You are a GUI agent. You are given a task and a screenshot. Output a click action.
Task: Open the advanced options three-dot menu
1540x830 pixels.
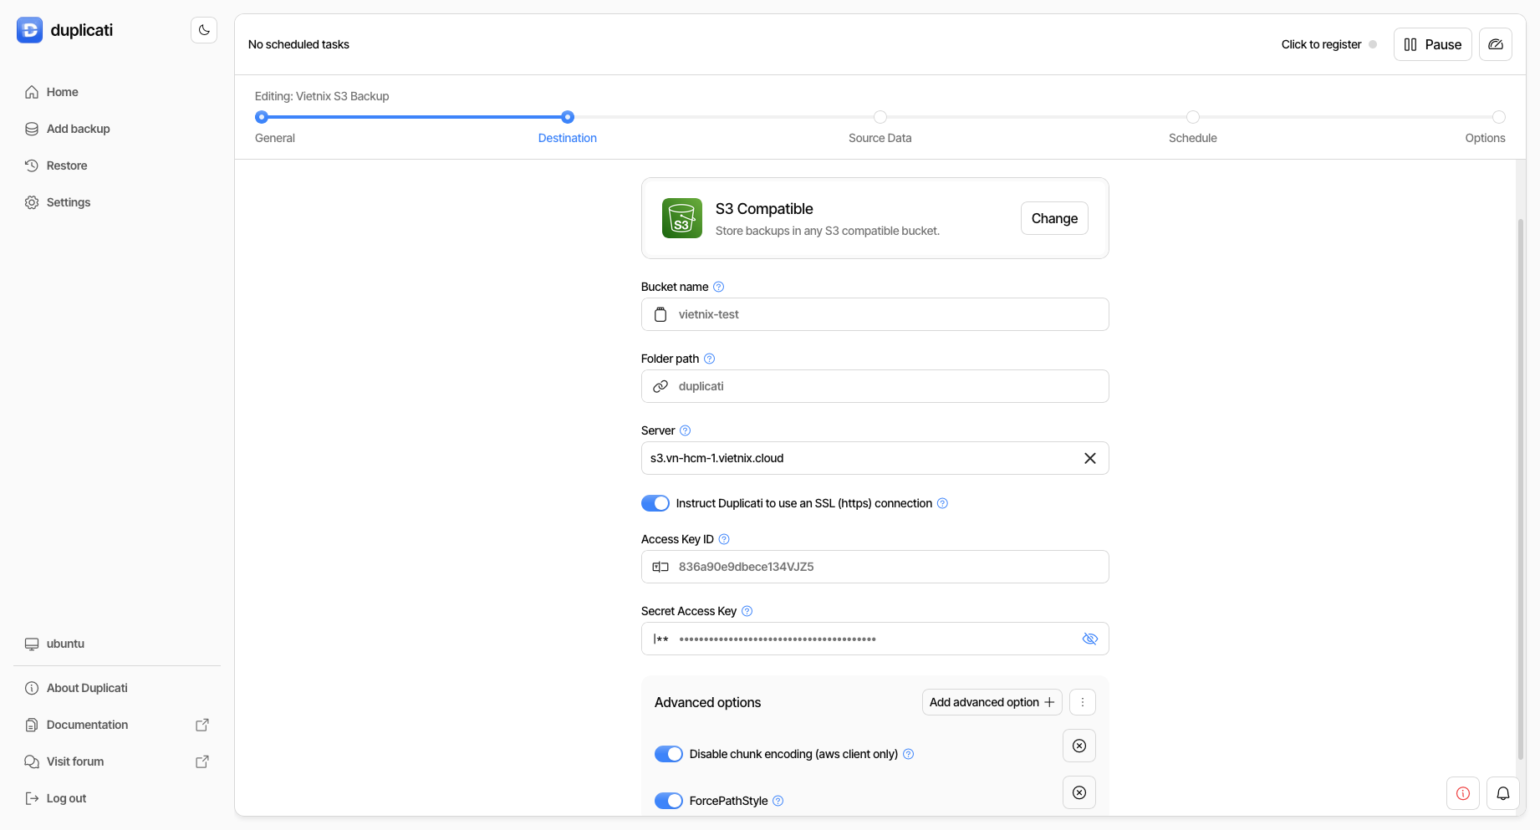pos(1082,702)
